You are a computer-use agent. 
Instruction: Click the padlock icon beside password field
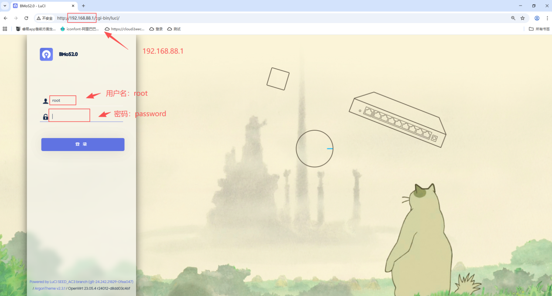coord(45,117)
